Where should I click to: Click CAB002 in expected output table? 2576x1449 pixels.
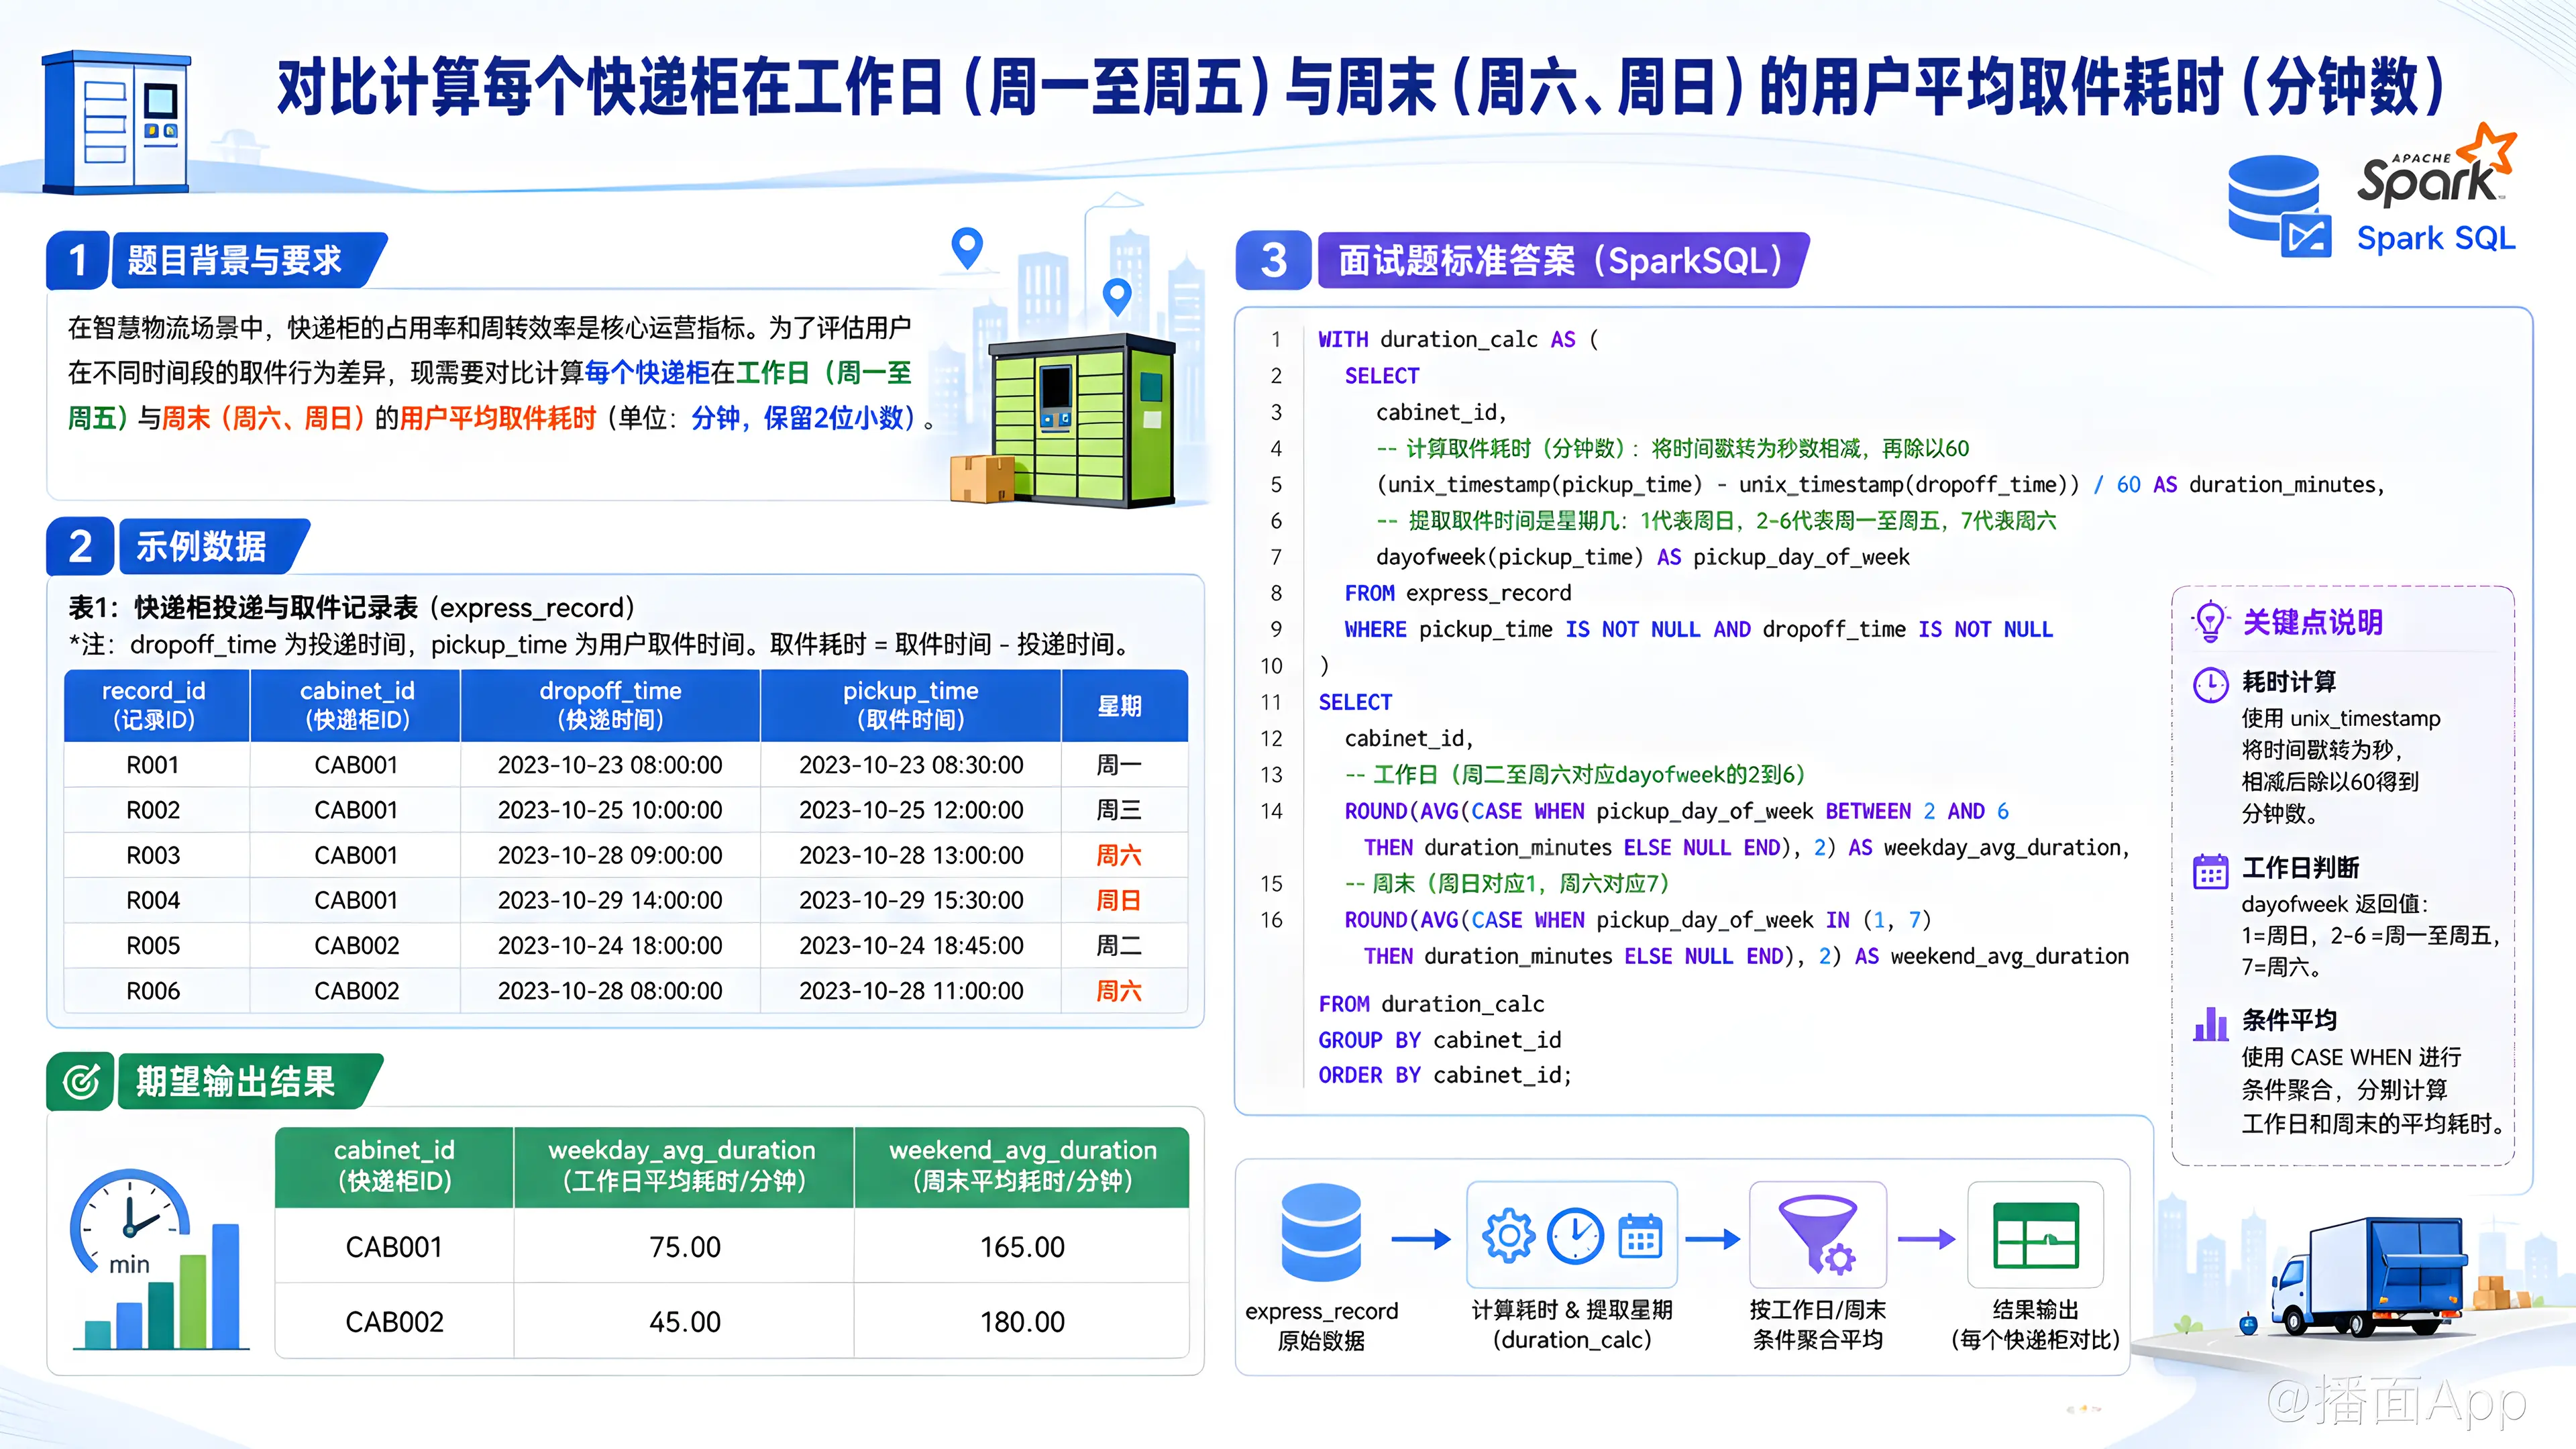pos(394,1321)
